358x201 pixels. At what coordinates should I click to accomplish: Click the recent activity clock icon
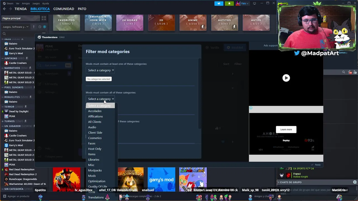pos(40,27)
